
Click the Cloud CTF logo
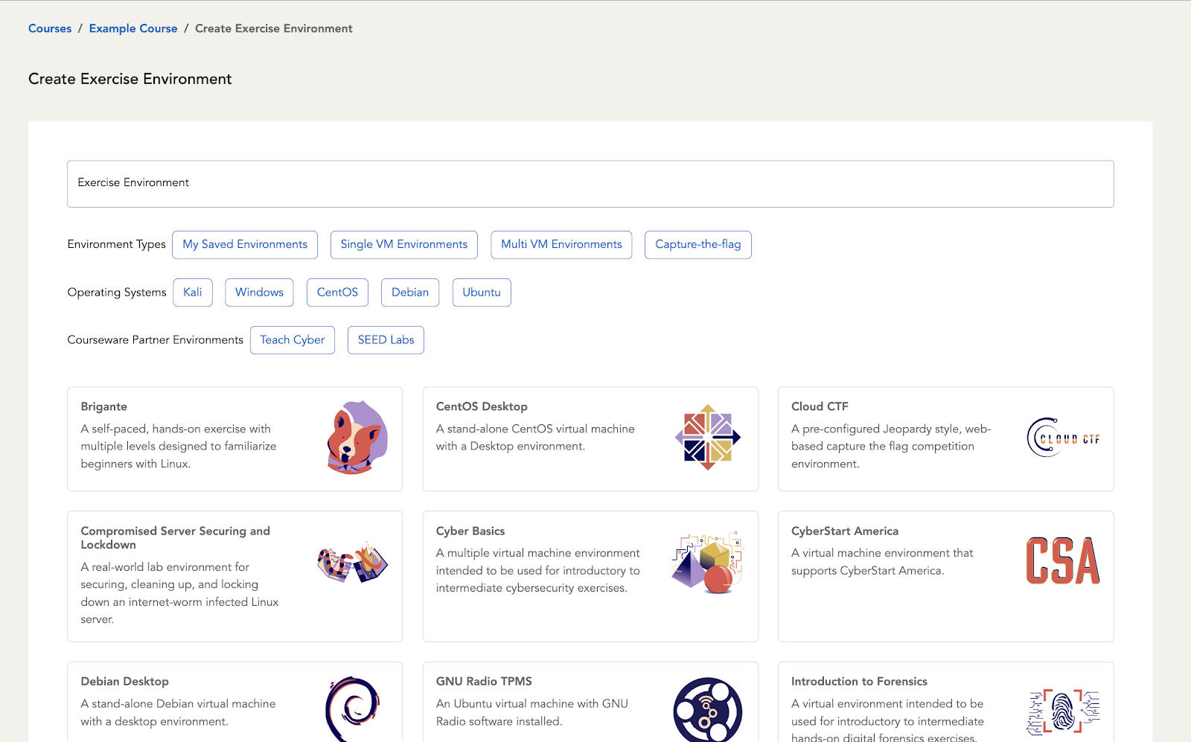[x=1063, y=438]
